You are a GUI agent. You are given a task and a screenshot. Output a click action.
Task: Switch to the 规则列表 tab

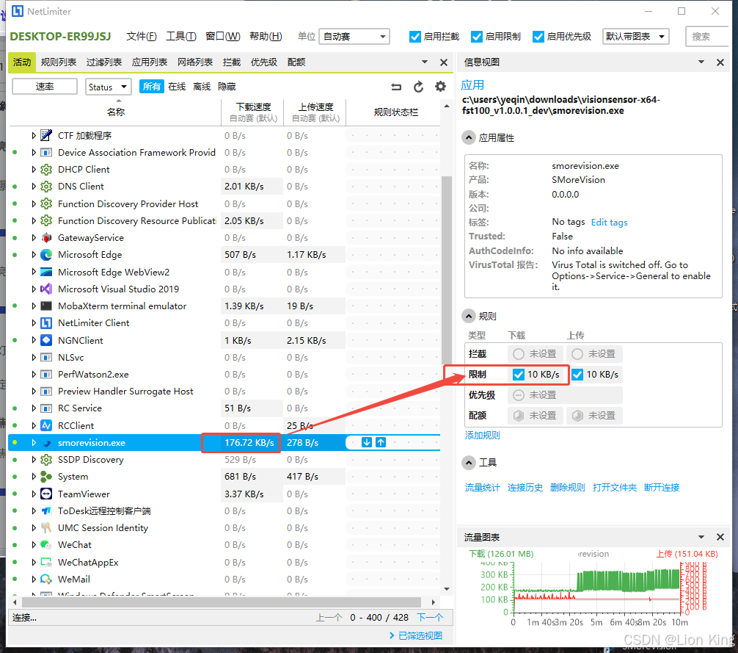click(x=59, y=62)
